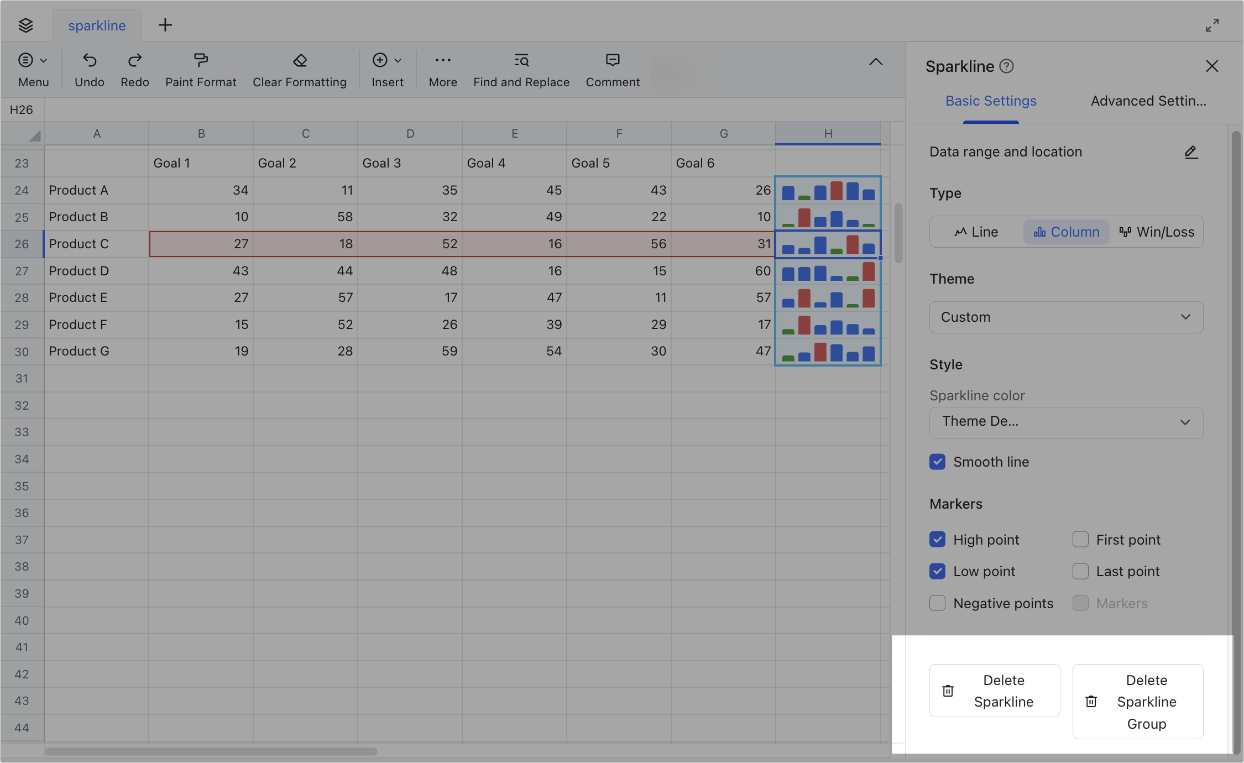Edit the data range with pencil icon

1191,152
